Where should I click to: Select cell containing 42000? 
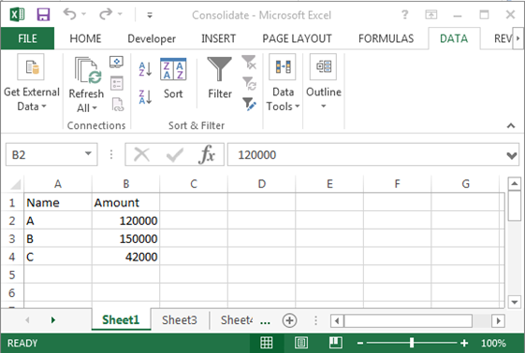[x=126, y=257]
